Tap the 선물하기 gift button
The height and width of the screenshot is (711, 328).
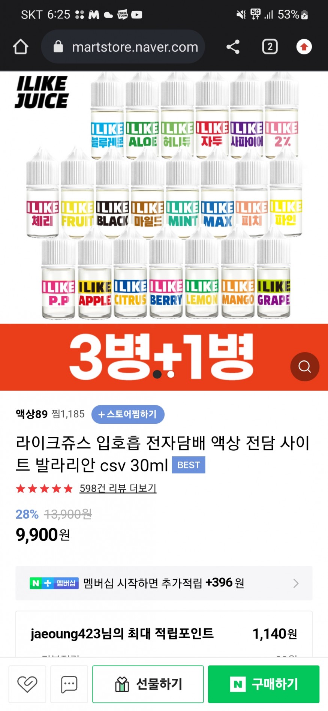tap(148, 684)
